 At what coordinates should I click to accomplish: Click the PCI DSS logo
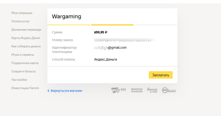tap(119, 90)
